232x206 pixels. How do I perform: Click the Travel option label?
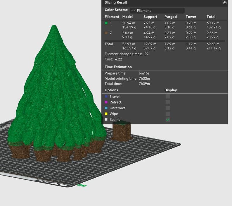pos(114,97)
